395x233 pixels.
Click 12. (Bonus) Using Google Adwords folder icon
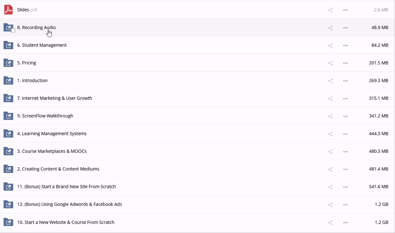point(8,205)
